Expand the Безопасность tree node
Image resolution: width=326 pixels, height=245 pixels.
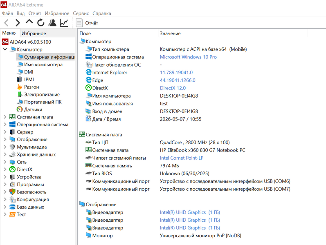pos(5,192)
